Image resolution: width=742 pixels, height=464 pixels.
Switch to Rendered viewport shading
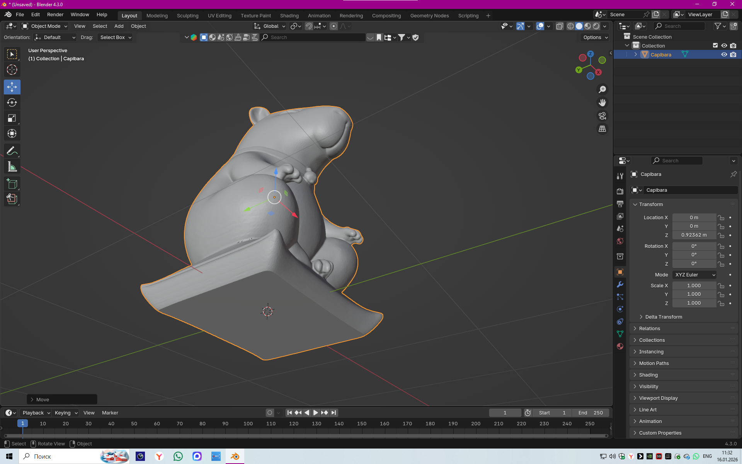pyautogui.click(x=596, y=26)
